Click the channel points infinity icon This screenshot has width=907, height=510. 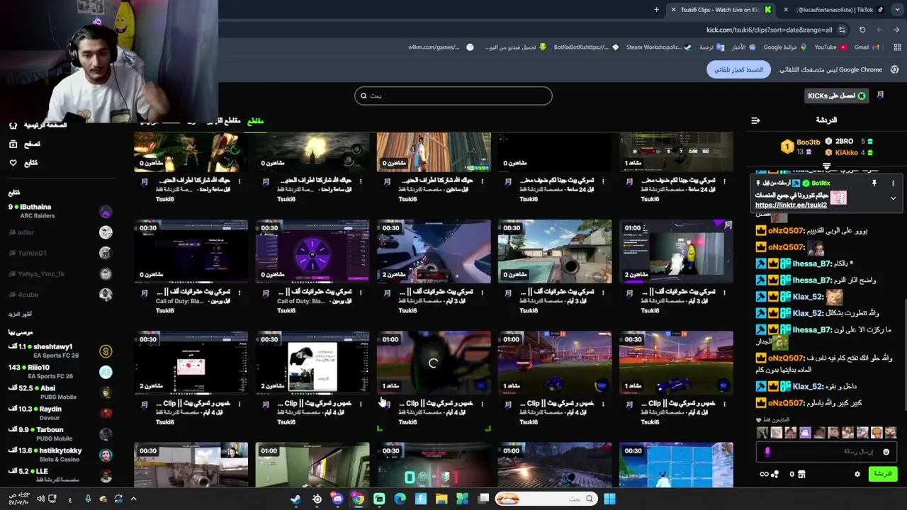pyautogui.click(x=765, y=474)
